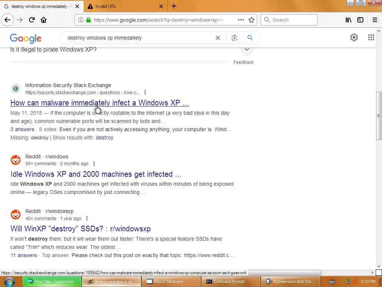Open the Windows Start button
Viewport: 382px width, 287px height.
pyautogui.click(x=9, y=282)
